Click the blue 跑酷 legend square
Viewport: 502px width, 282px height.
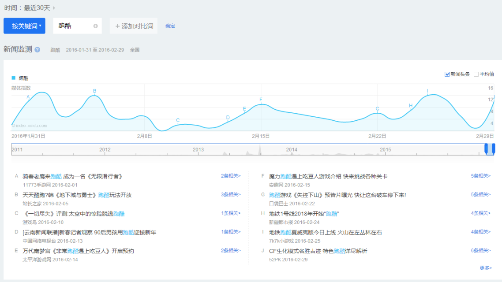[13, 78]
